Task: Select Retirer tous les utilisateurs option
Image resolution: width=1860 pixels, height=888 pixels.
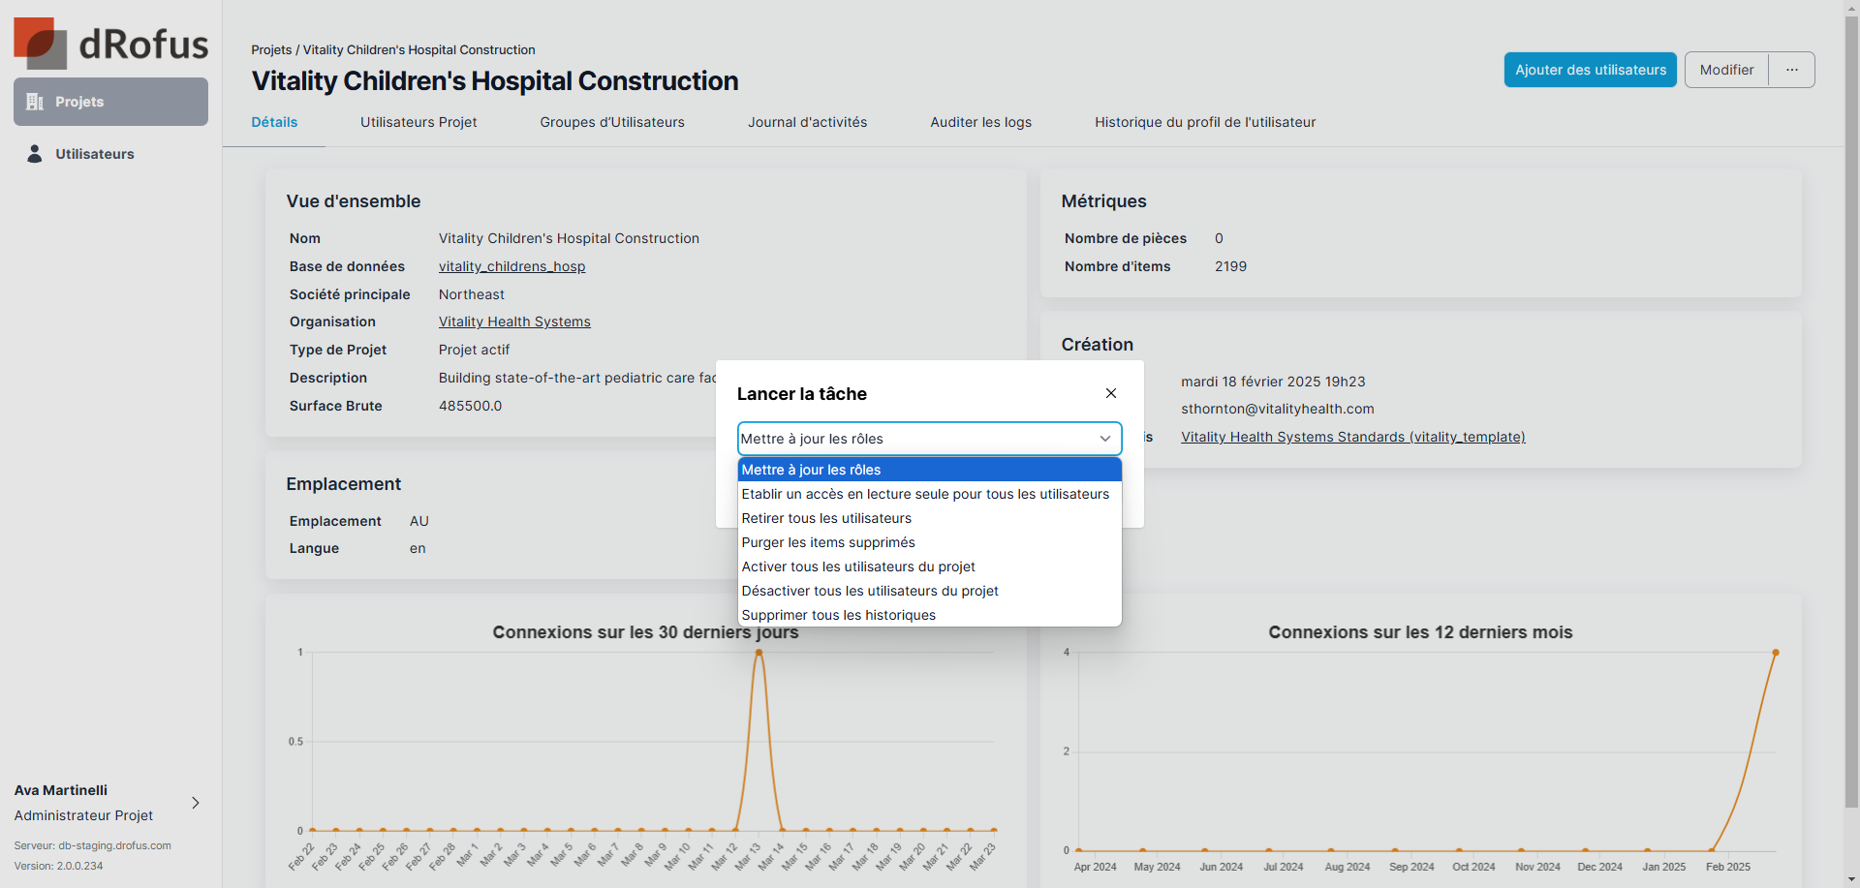Action: 826,518
